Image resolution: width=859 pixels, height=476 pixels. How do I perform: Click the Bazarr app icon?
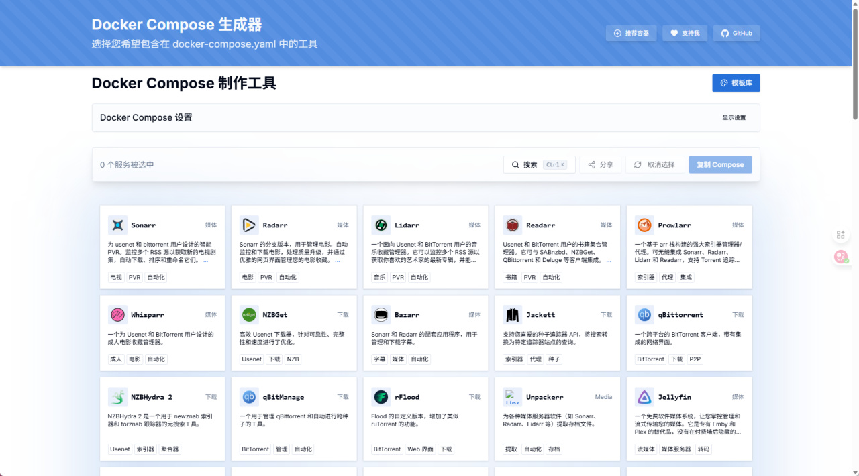click(381, 314)
